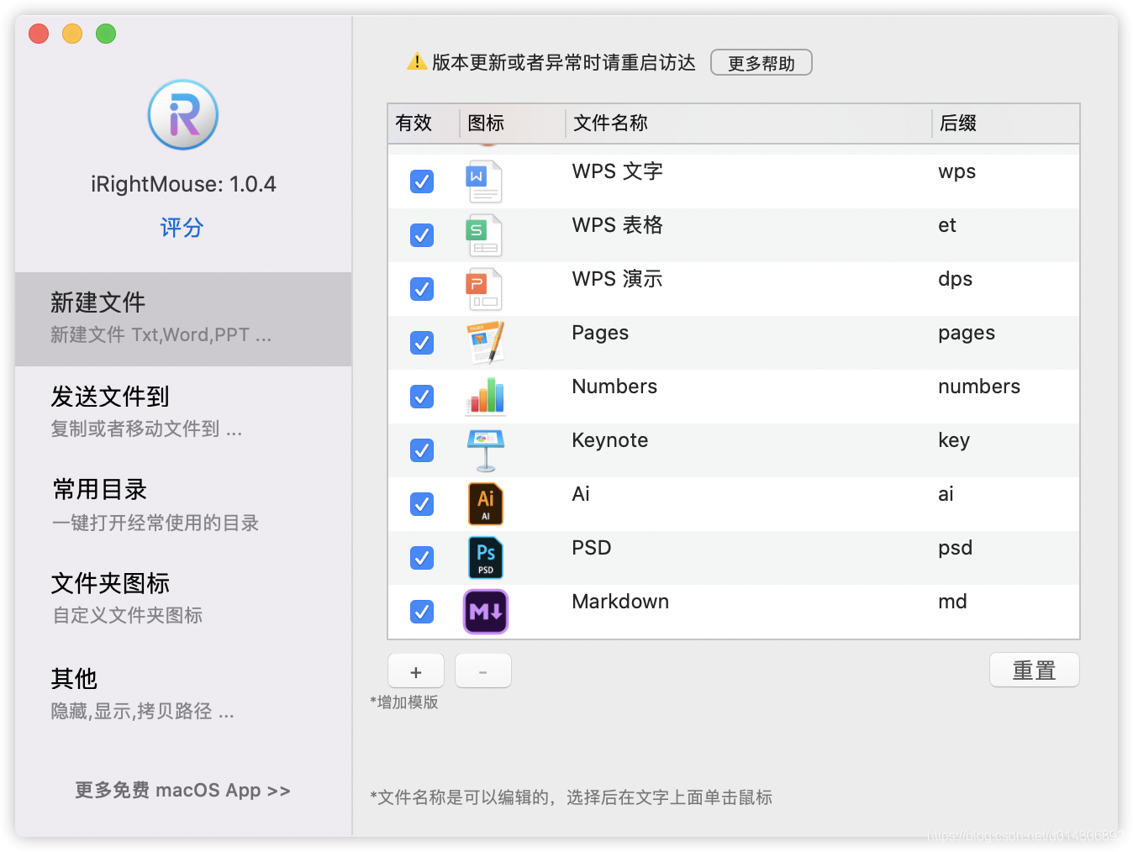Click the green full-screen window button
Screen dimensions: 1133x852
pyautogui.click(x=106, y=34)
